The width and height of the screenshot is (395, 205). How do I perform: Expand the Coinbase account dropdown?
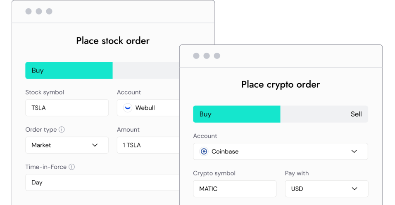coord(280,151)
